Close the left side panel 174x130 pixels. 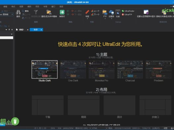click(12, 30)
